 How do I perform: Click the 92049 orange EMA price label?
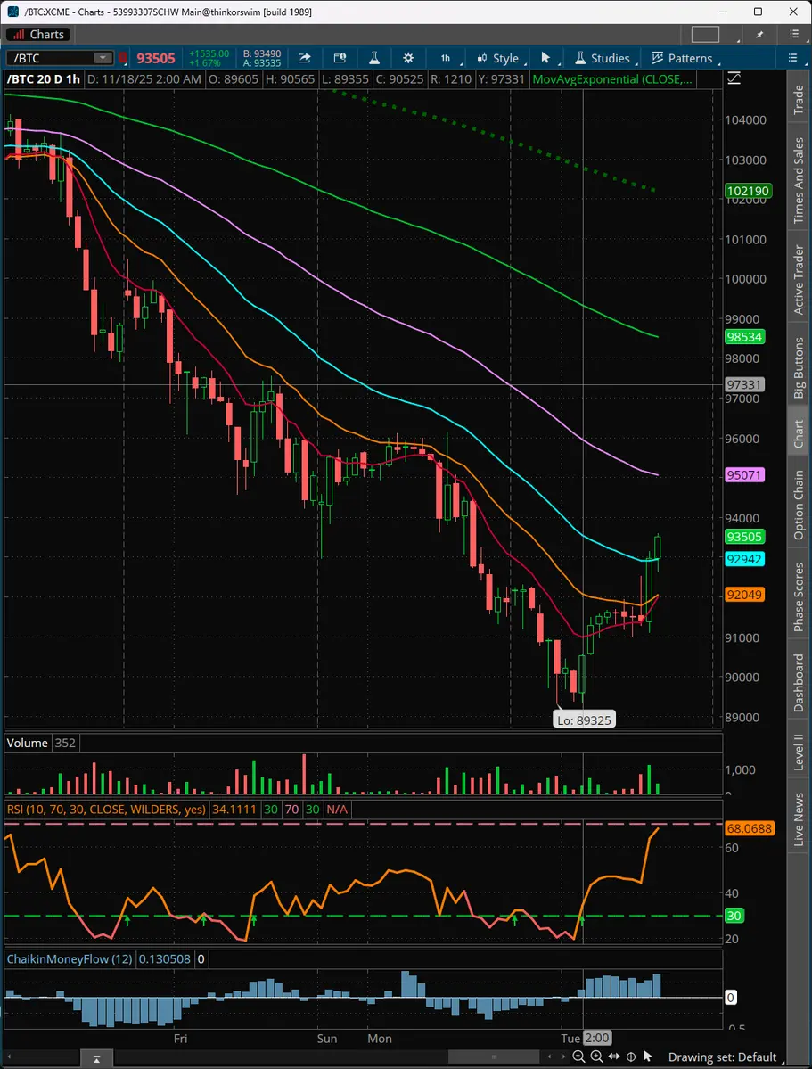click(x=744, y=595)
